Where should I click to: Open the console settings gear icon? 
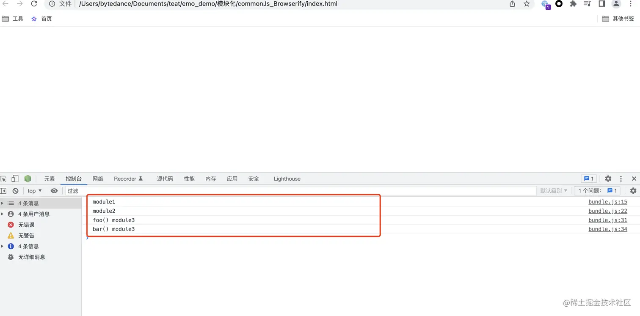[633, 191]
